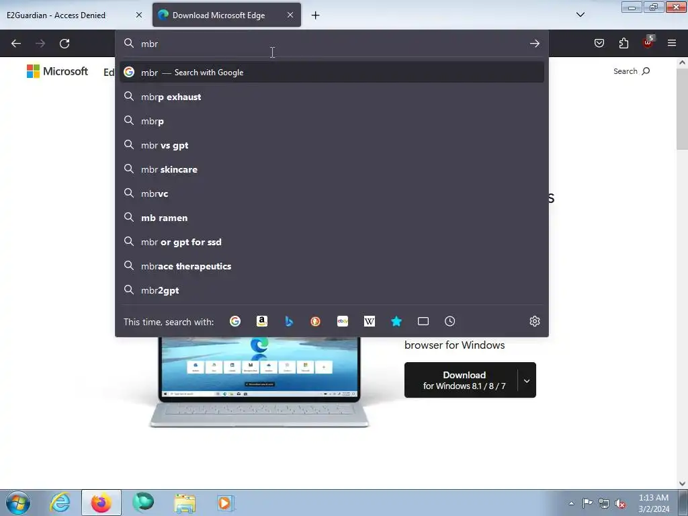Click the muted volume tray icon
This screenshot has width=688, height=516.
pyautogui.click(x=620, y=503)
